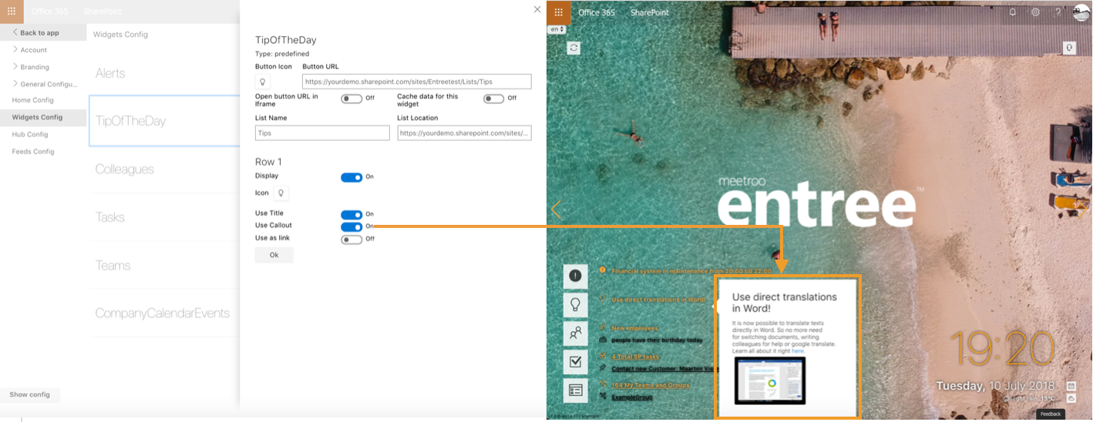Click the Ok button

(274, 255)
